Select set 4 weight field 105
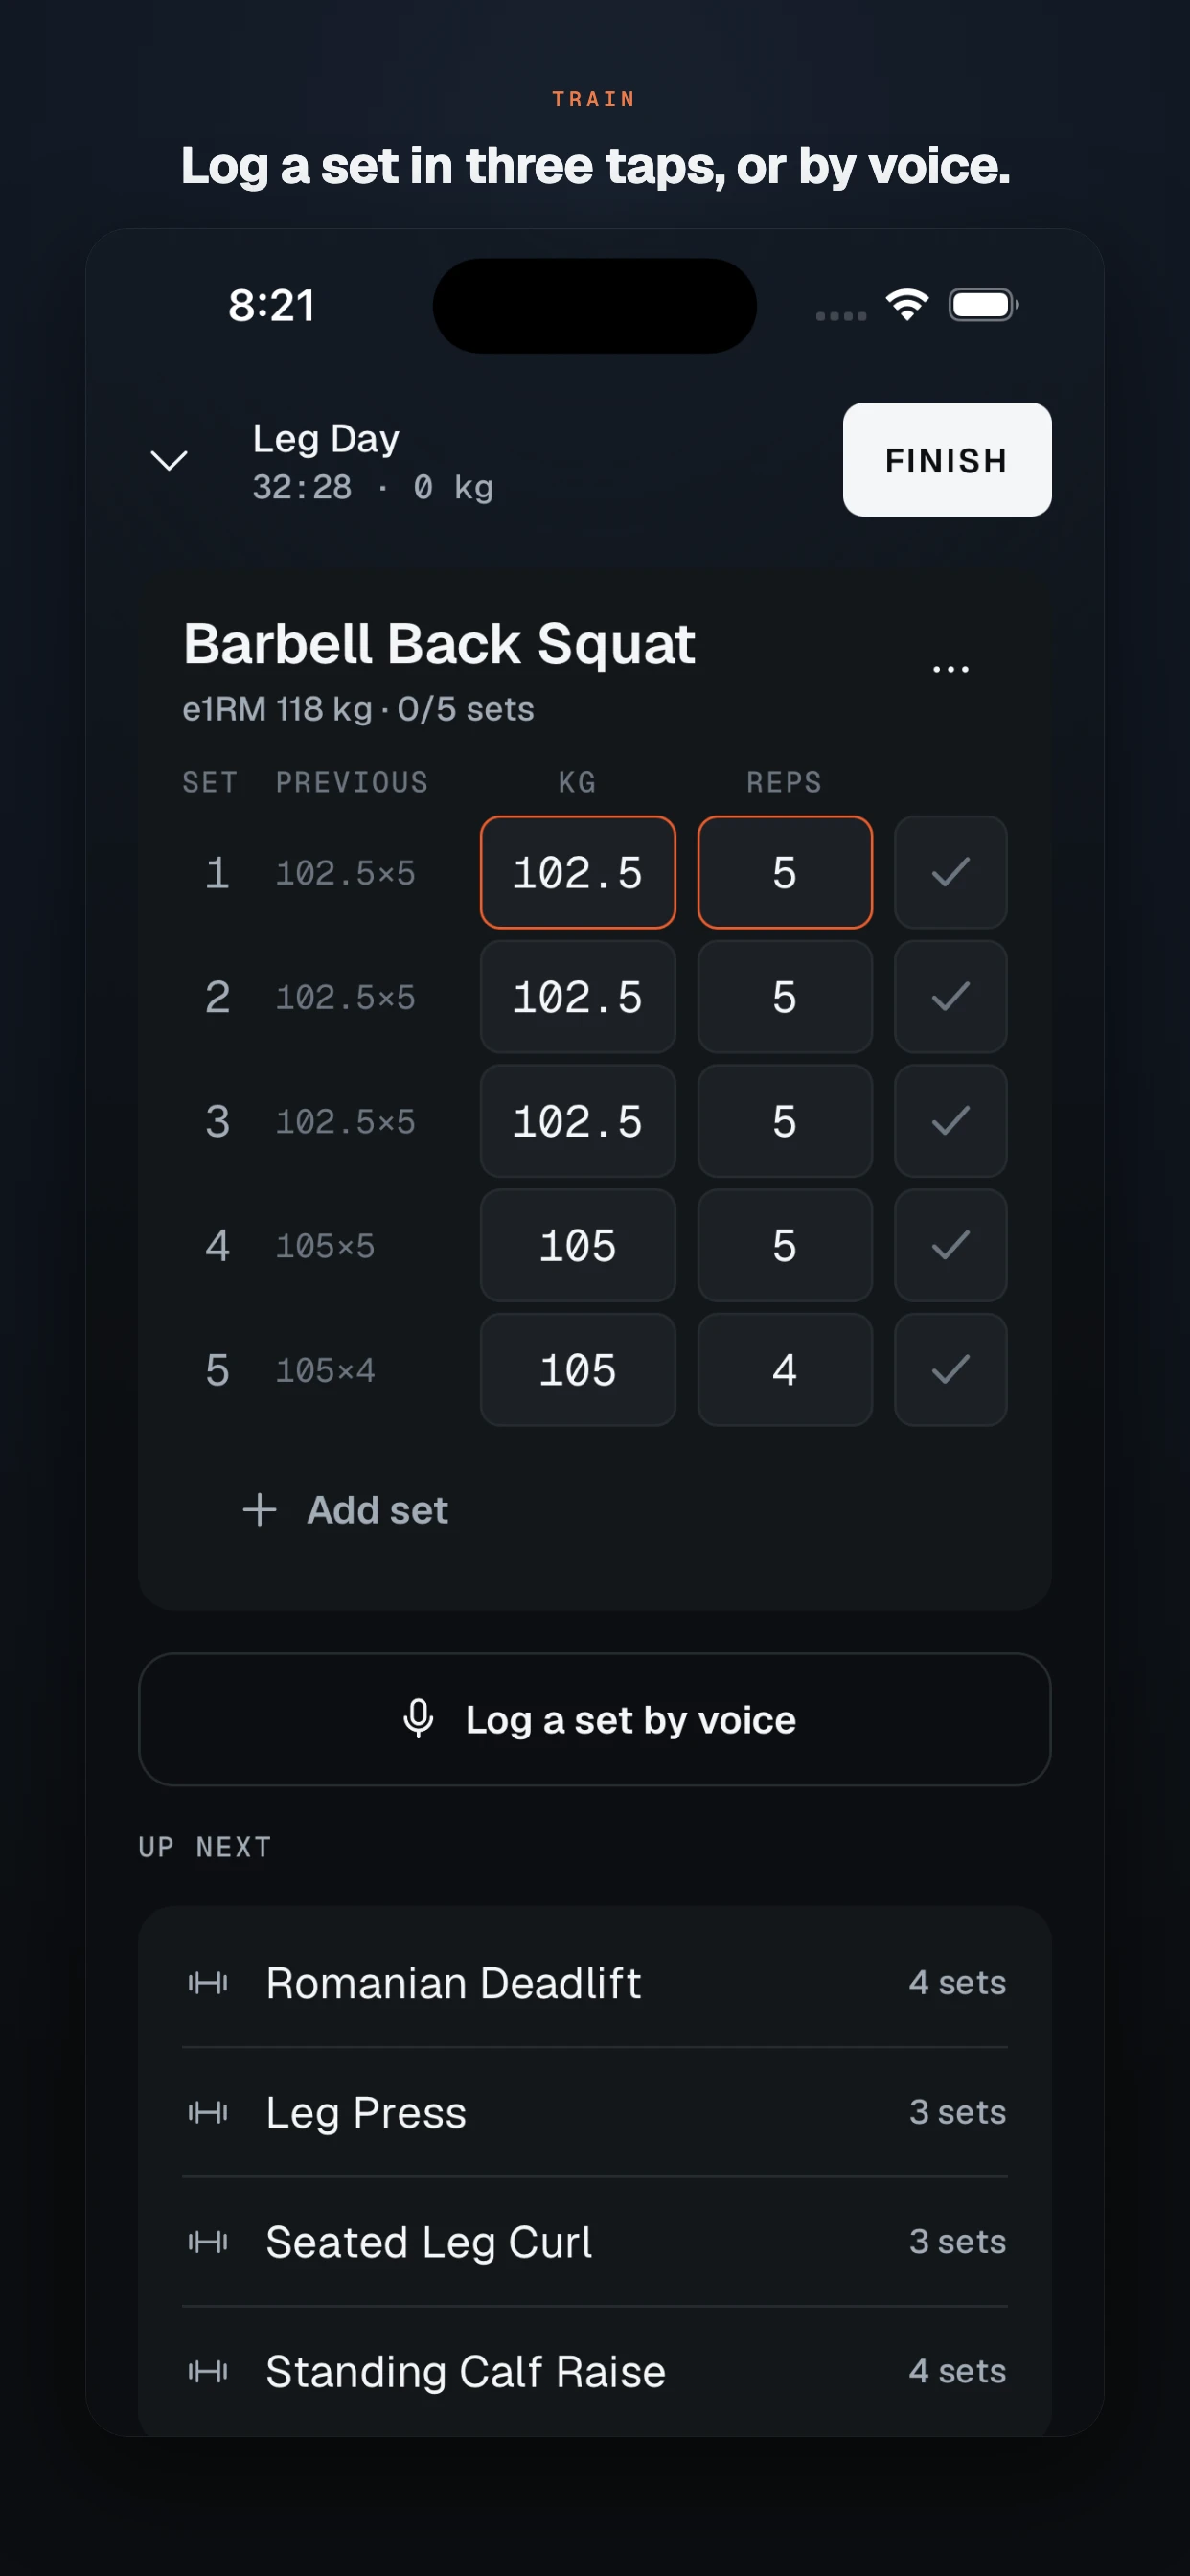Screen dimensions: 1190x2576 [x=578, y=1245]
